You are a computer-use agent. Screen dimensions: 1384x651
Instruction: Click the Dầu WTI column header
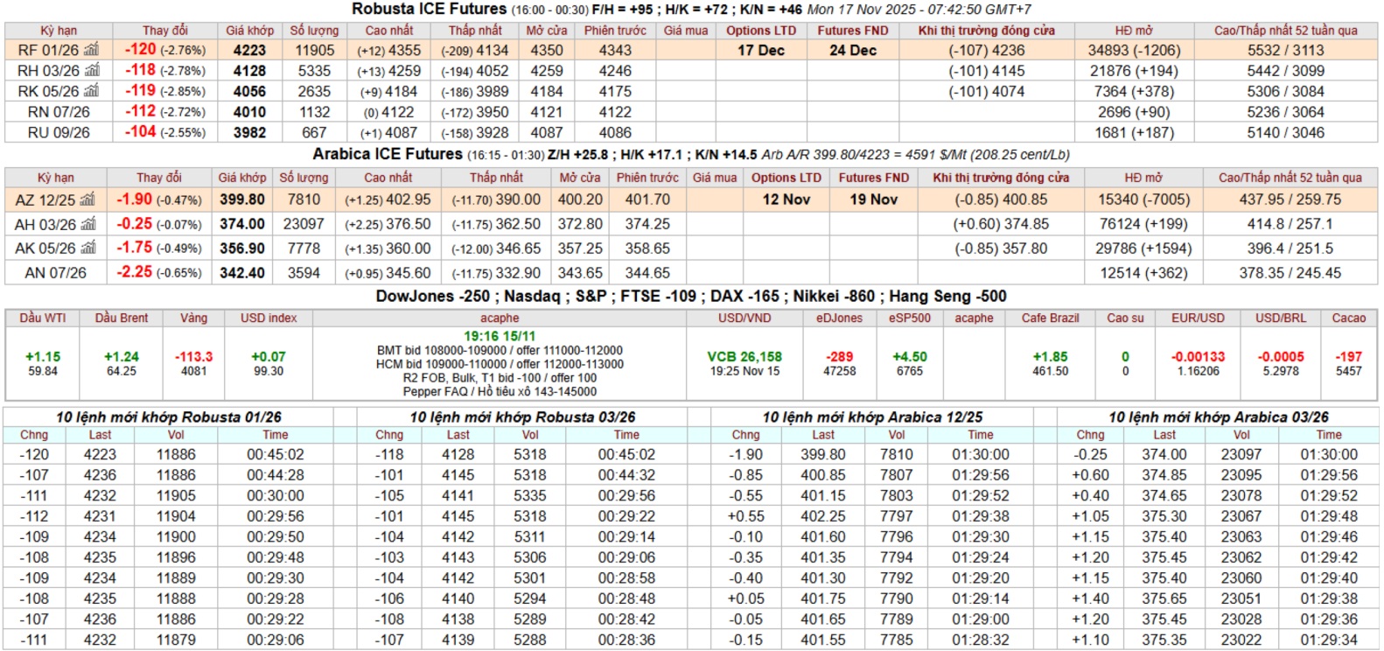coord(43,318)
